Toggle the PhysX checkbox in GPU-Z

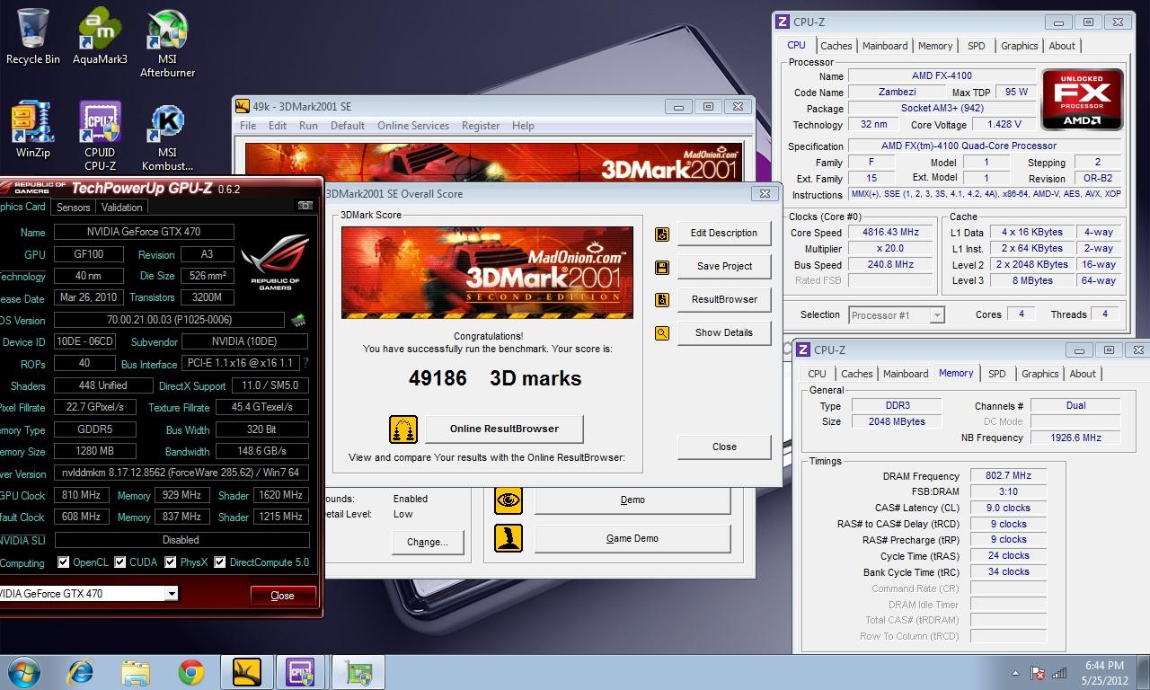click(171, 562)
